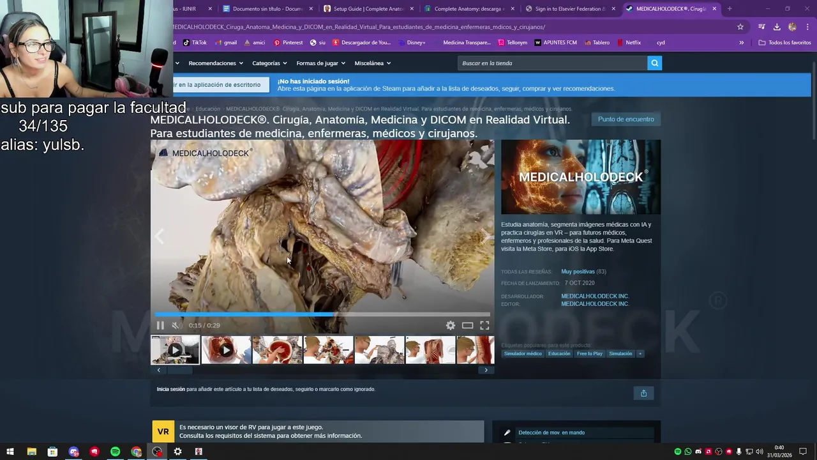The image size is (817, 460).
Task: Click the store search magnifier button
Action: pyautogui.click(x=654, y=63)
